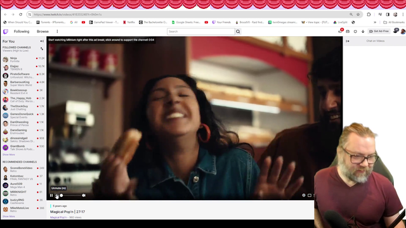Click the Magical Pop'n game link
This screenshot has width=406, height=228.
pos(58,217)
